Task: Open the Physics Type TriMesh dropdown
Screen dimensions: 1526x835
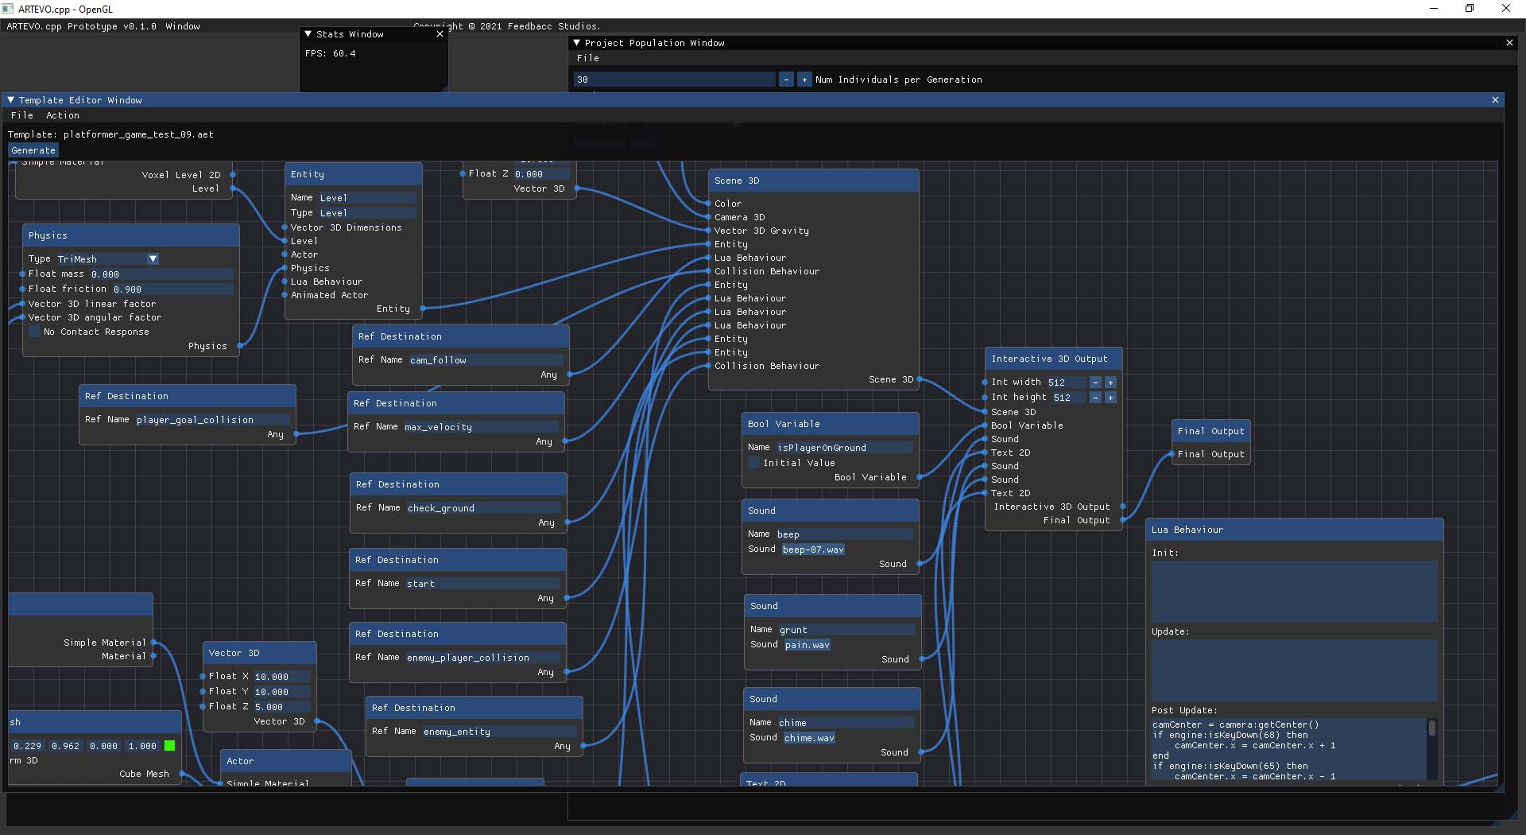Action: [x=153, y=259]
